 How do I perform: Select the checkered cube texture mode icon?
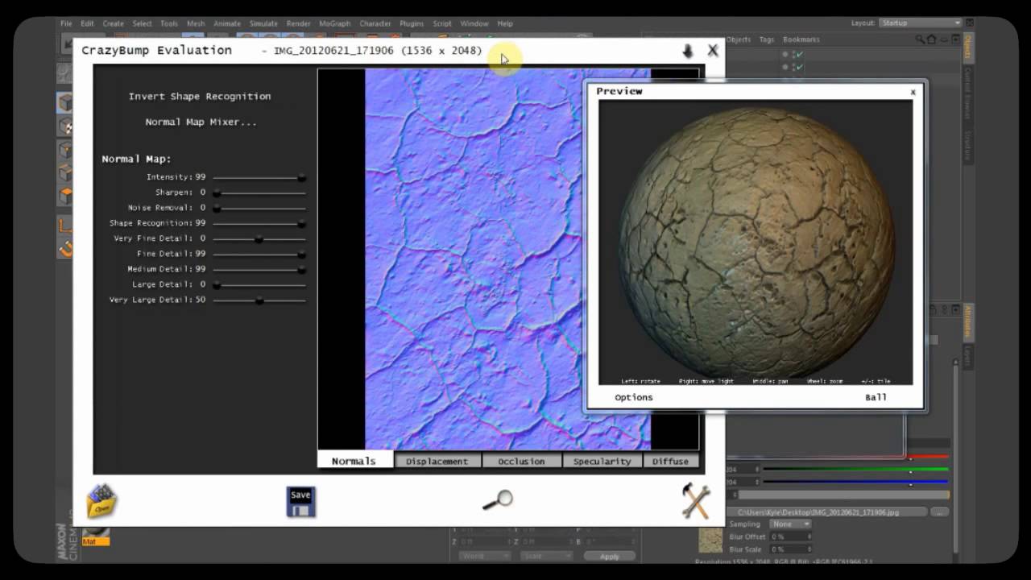(65, 126)
